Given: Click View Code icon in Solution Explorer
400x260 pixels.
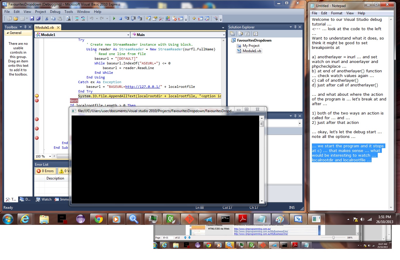Looking at the screenshot, I should coord(255,34).
